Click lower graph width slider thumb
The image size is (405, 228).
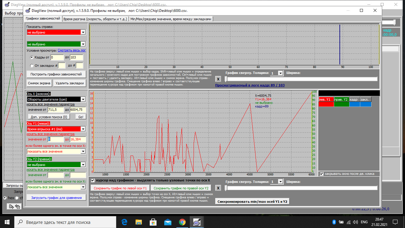click(x=226, y=188)
